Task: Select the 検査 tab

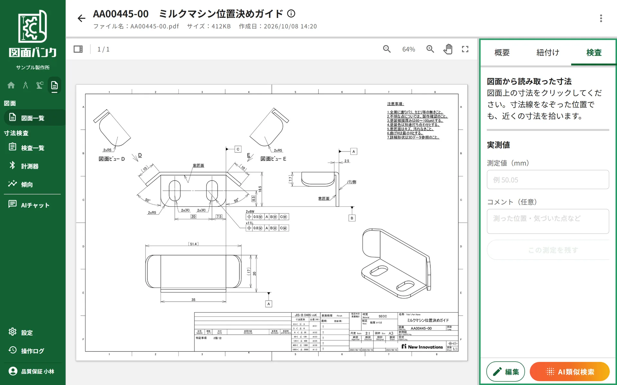Action: pyautogui.click(x=594, y=53)
